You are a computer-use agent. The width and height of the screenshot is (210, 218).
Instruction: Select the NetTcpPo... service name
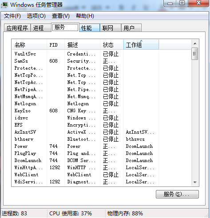(x=28, y=75)
